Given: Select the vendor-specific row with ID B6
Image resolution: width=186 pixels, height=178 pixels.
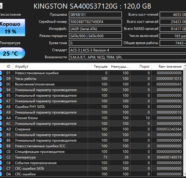Looking at the screenshot, I should point(92,140).
